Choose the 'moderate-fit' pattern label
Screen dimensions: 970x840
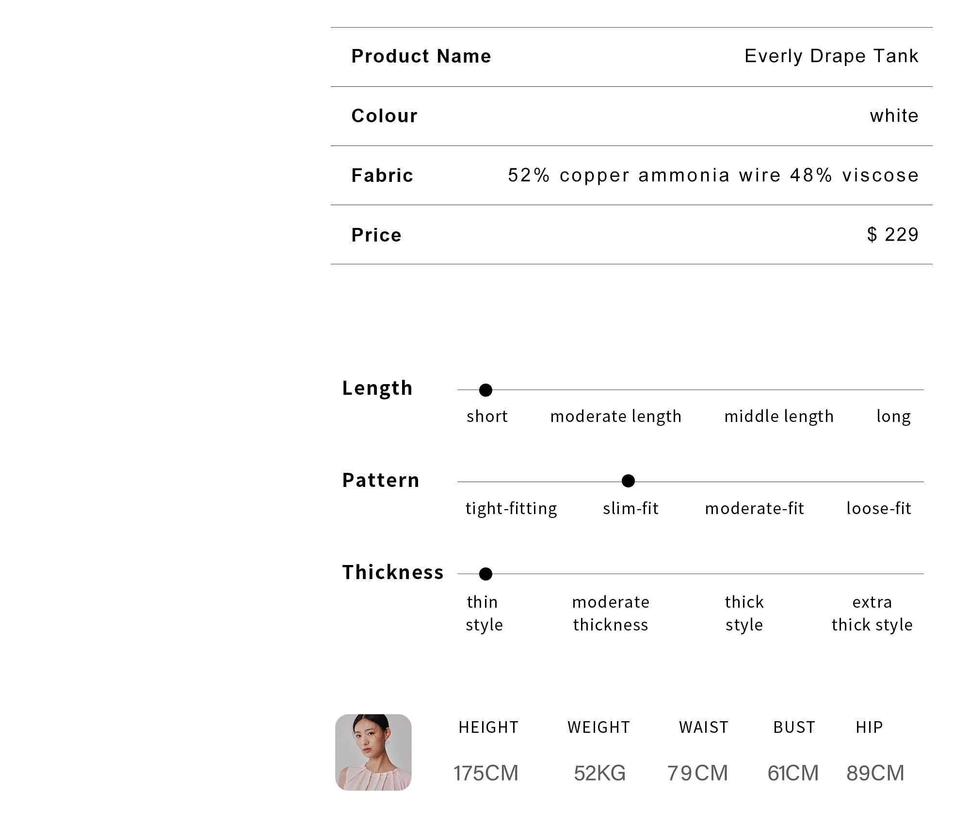coord(754,508)
